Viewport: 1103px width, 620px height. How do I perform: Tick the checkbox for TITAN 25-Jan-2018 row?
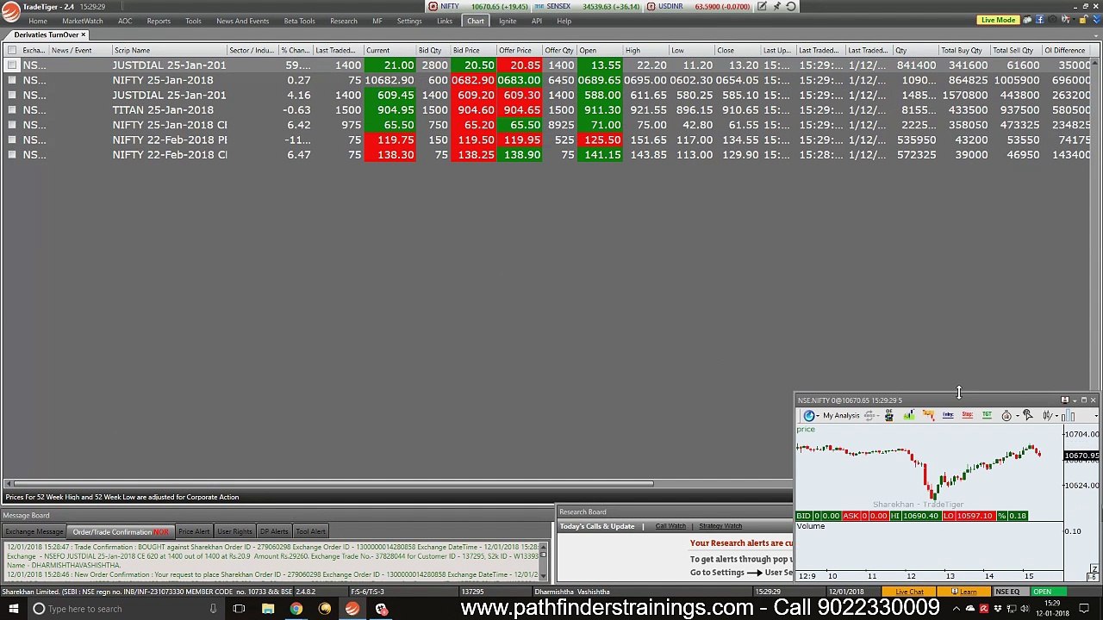12,110
